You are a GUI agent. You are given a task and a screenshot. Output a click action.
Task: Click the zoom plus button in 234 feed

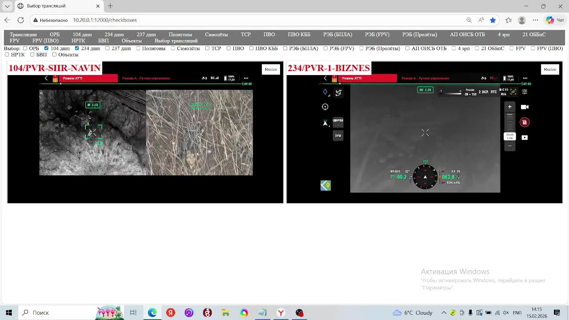coord(510,107)
